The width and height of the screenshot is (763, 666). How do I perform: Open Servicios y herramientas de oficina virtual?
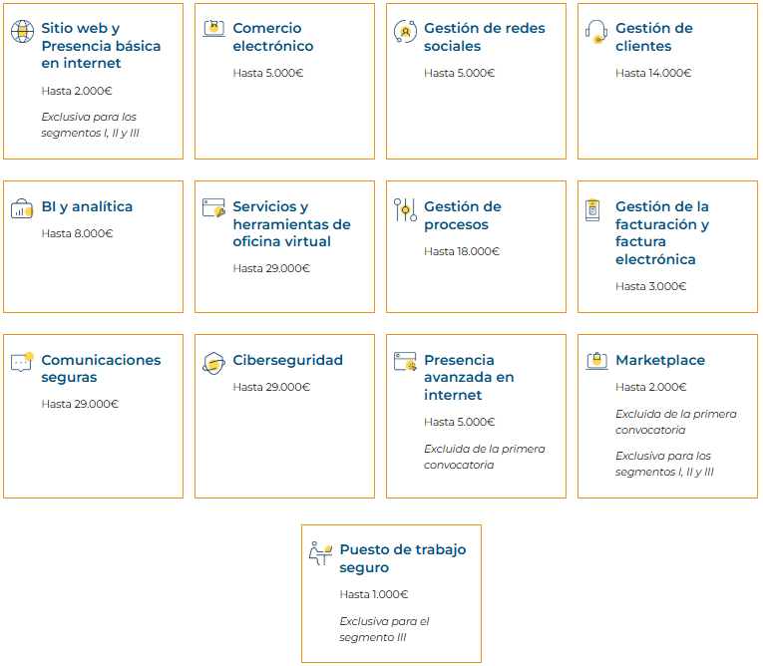291,224
